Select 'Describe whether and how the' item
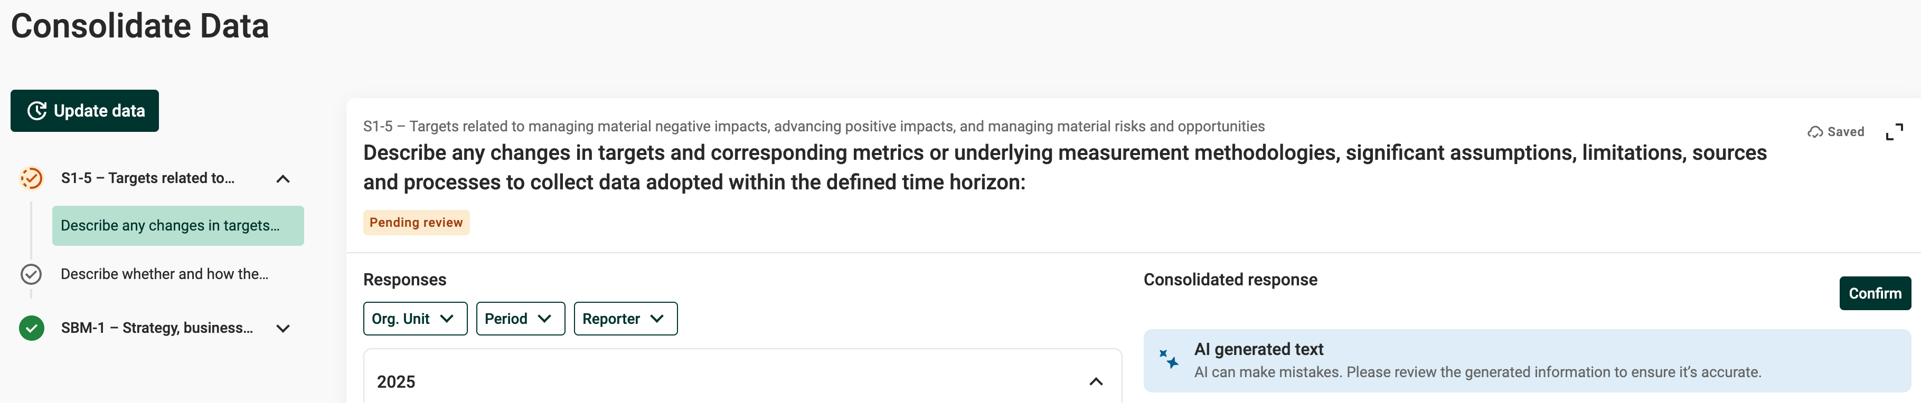 164,274
